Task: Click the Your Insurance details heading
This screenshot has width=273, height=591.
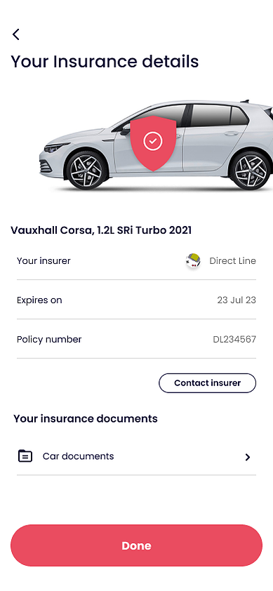Action: point(105,61)
